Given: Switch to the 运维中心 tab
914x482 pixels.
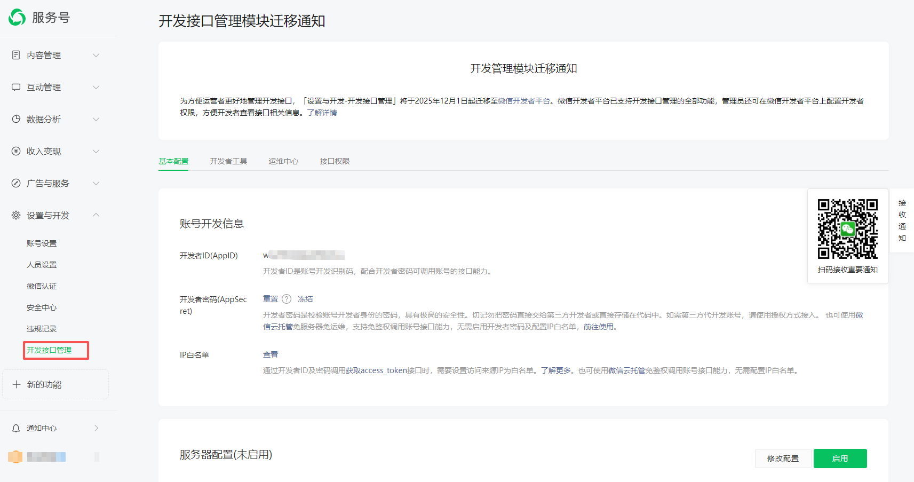Looking at the screenshot, I should pyautogui.click(x=283, y=161).
